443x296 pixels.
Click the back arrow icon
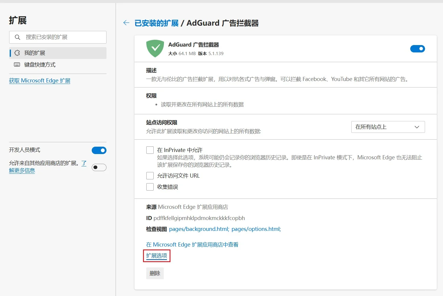(126, 23)
